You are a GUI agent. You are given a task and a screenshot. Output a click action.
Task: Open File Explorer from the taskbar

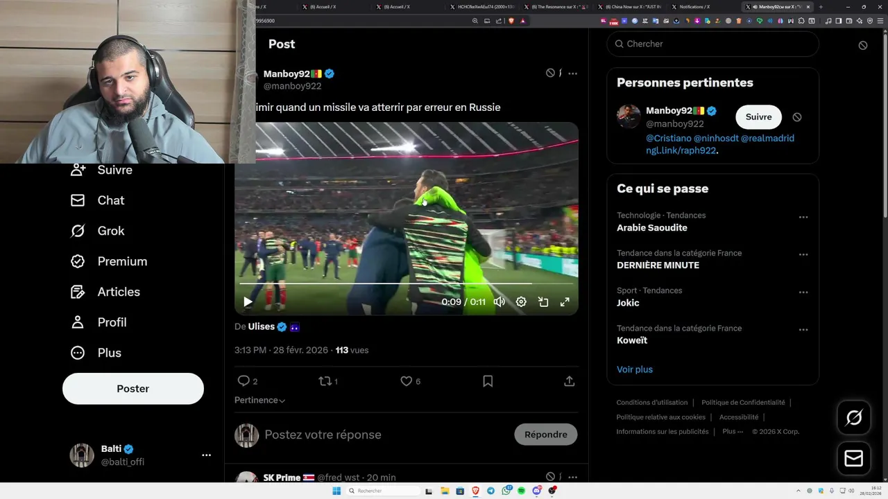click(445, 491)
